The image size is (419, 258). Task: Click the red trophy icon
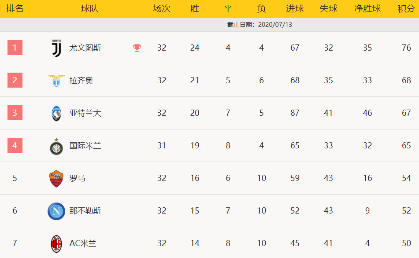137,48
